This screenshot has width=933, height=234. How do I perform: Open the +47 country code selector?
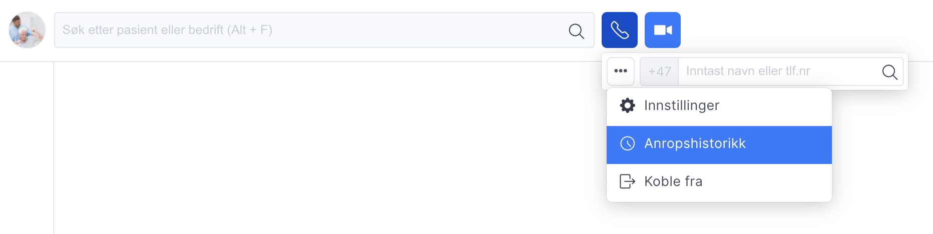(x=659, y=71)
